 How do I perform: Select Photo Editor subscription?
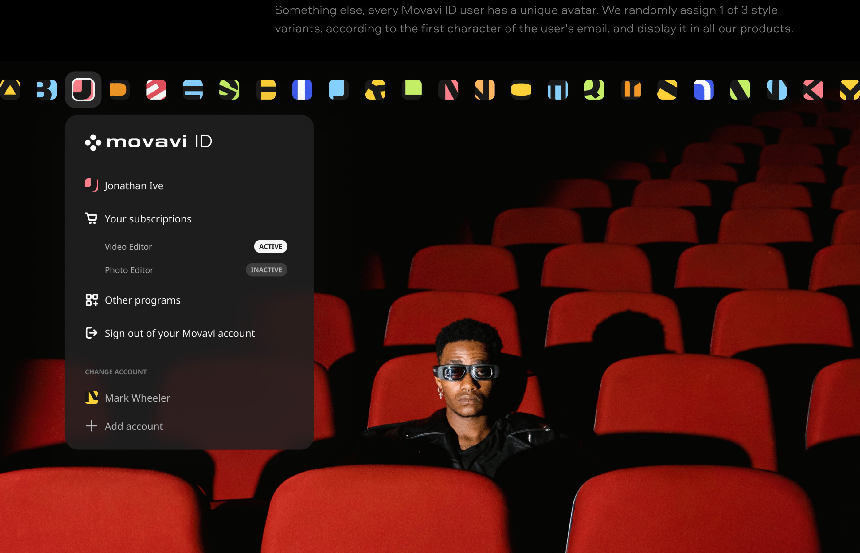[129, 270]
